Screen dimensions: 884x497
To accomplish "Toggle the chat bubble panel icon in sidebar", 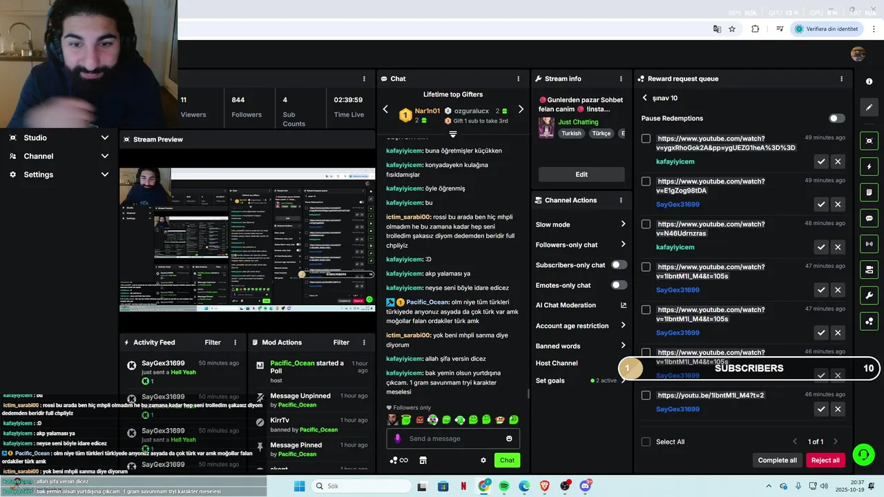I will (869, 218).
